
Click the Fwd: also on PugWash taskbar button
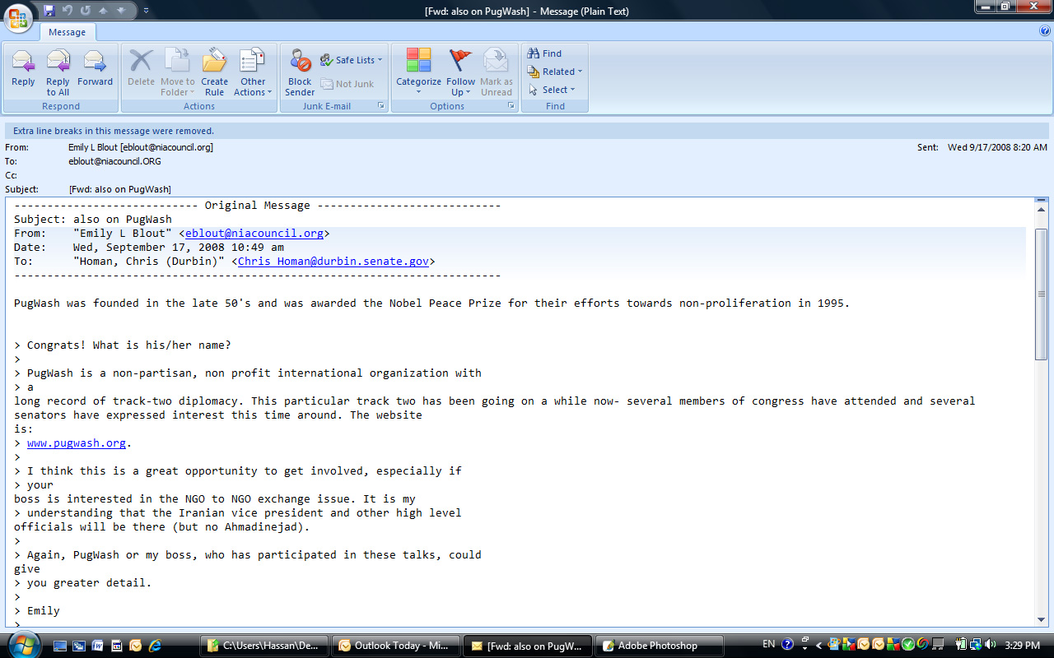click(x=528, y=646)
